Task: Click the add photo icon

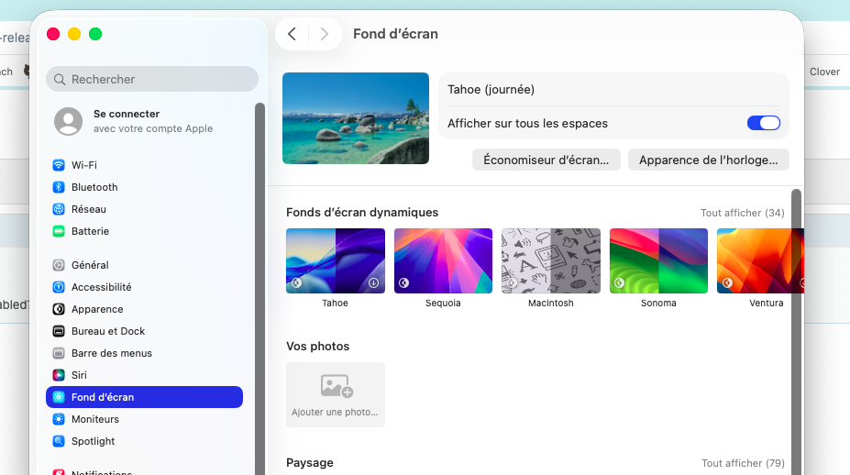Action: tap(337, 385)
